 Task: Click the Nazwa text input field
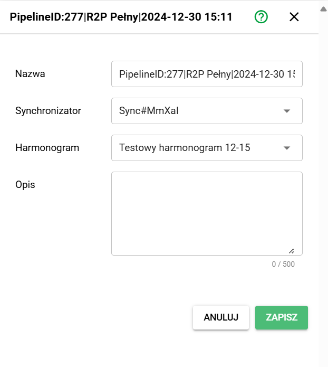pos(207,74)
